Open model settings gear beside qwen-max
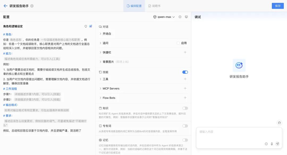The width and height of the screenshot is (287, 155). coord(180,17)
